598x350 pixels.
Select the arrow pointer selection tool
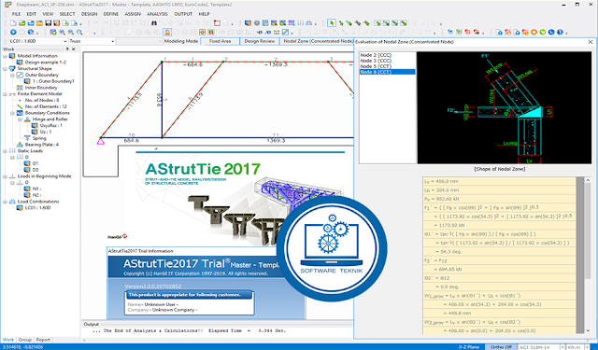click(x=332, y=23)
